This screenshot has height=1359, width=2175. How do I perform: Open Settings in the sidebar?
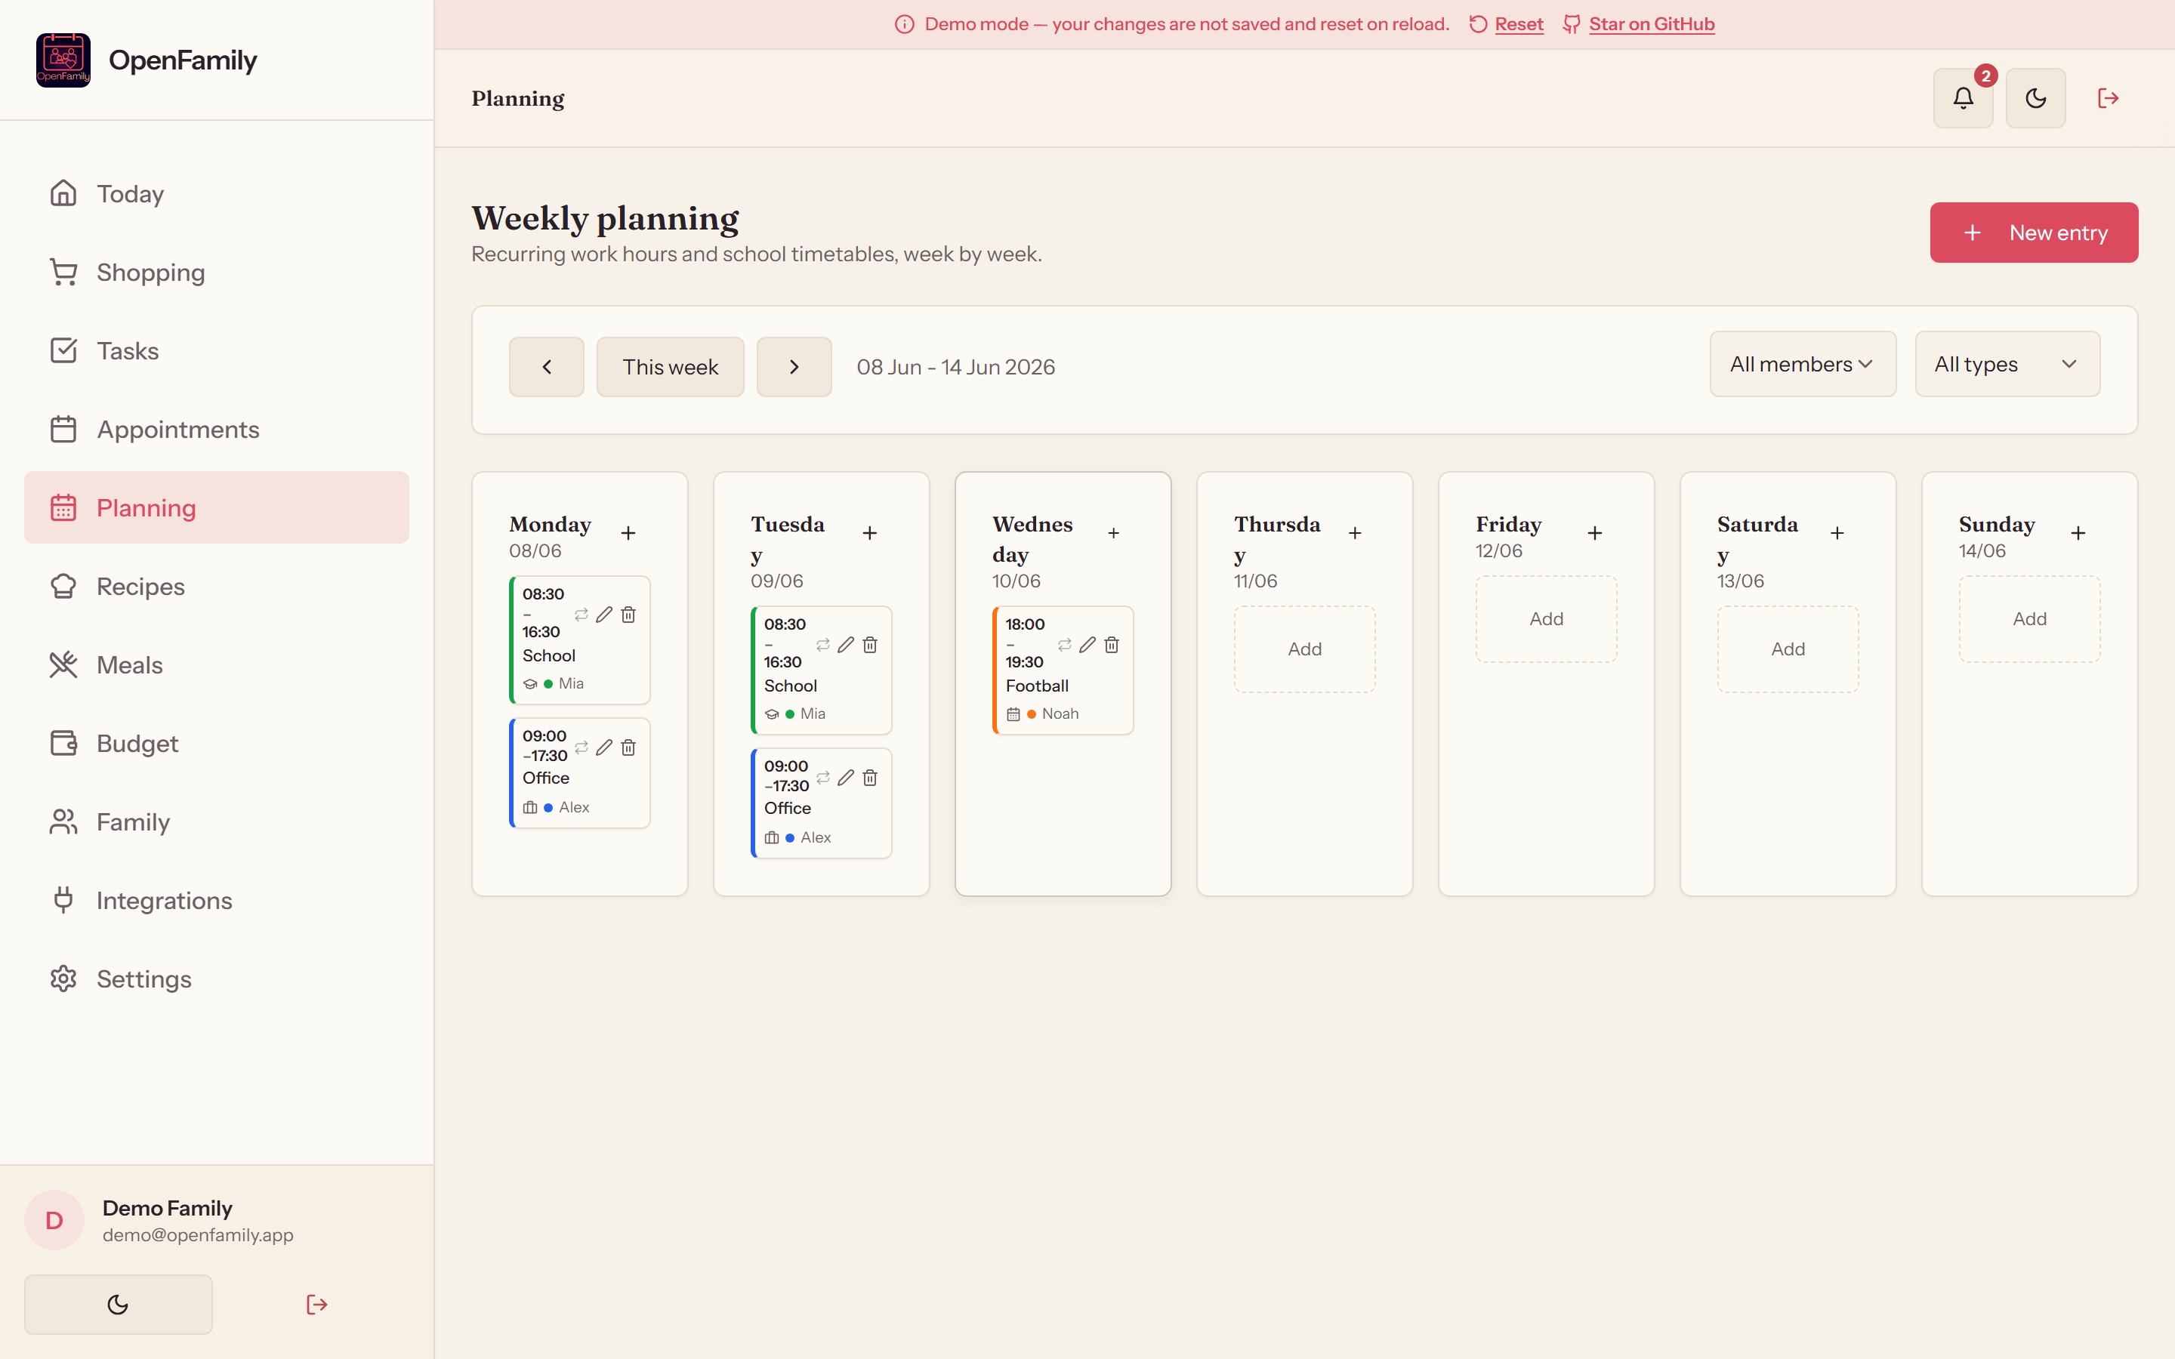coord(217,978)
